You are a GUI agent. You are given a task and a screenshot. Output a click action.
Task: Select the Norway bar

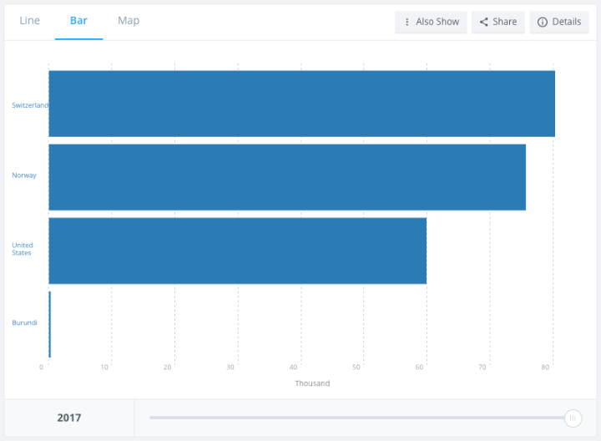287,177
